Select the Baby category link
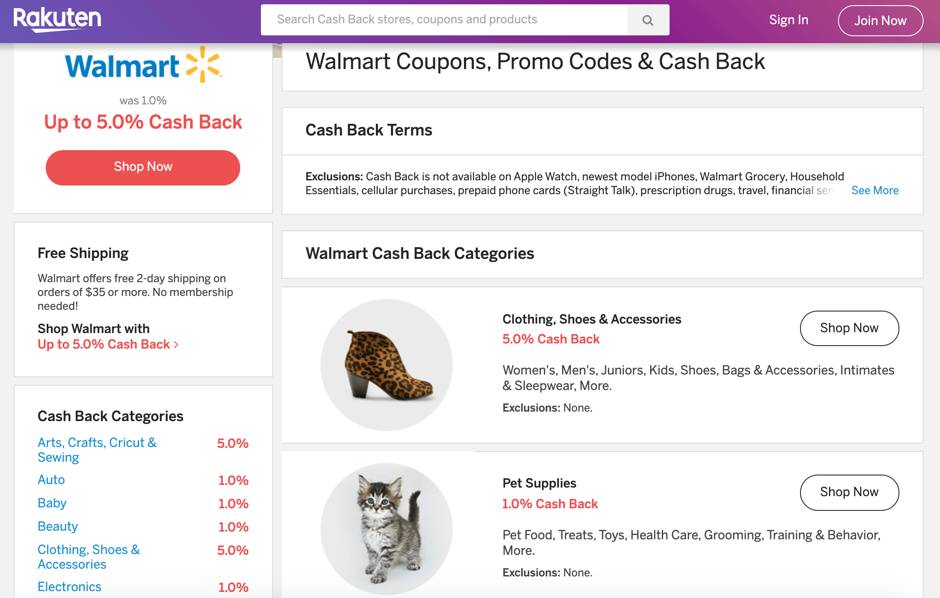This screenshot has height=598, width=940. click(x=52, y=503)
